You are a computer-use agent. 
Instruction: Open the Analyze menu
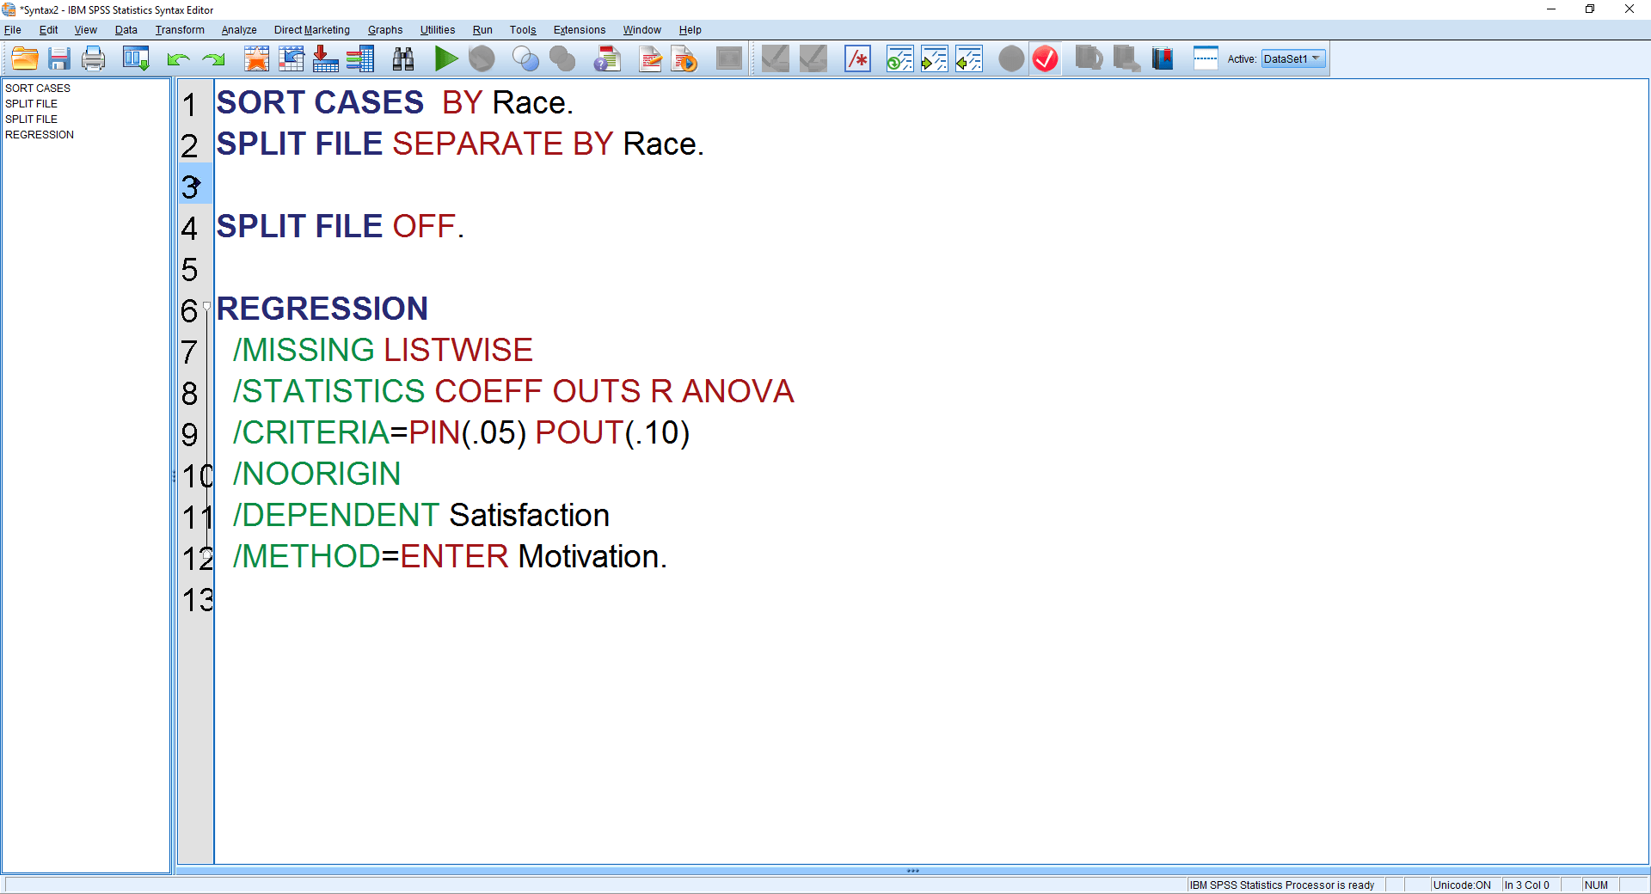tap(238, 30)
